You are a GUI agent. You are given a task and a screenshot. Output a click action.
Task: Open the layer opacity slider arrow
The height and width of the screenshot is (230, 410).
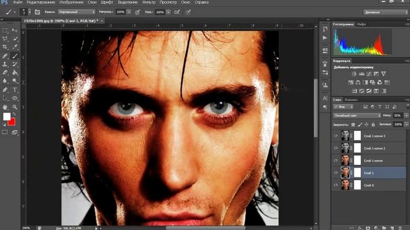(x=406, y=115)
